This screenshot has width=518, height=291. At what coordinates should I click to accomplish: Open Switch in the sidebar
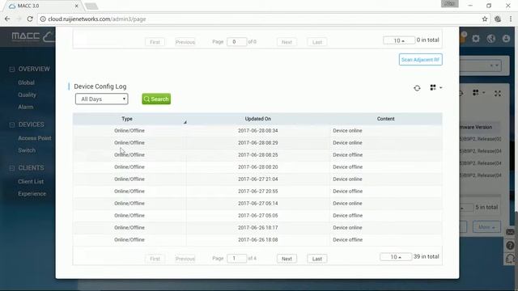click(x=27, y=150)
